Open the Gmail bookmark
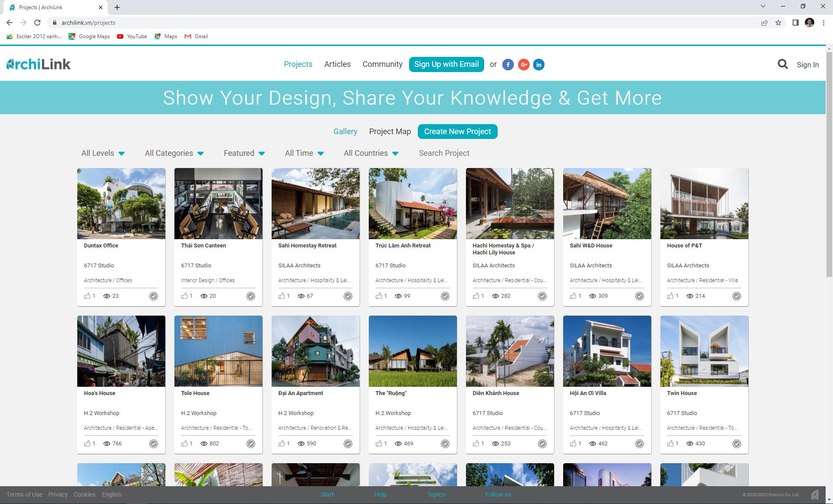Image resolution: width=833 pixels, height=504 pixels. click(197, 36)
